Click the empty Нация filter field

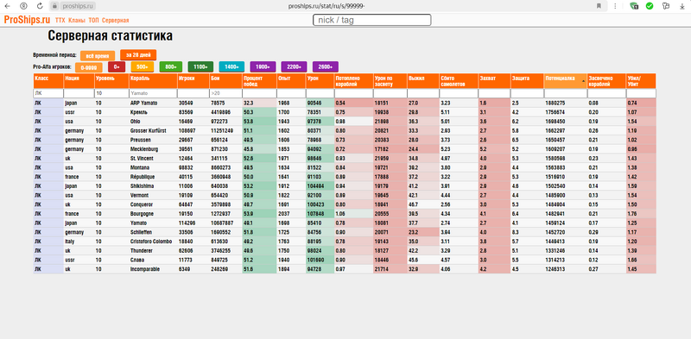tap(79, 93)
